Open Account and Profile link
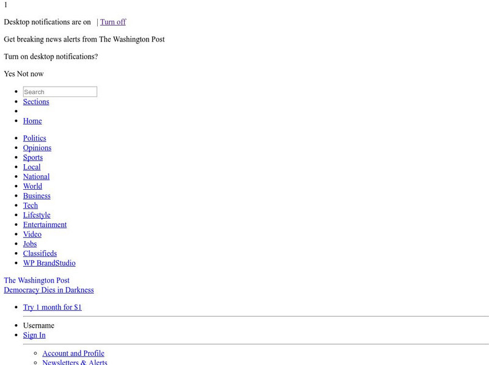 73,353
